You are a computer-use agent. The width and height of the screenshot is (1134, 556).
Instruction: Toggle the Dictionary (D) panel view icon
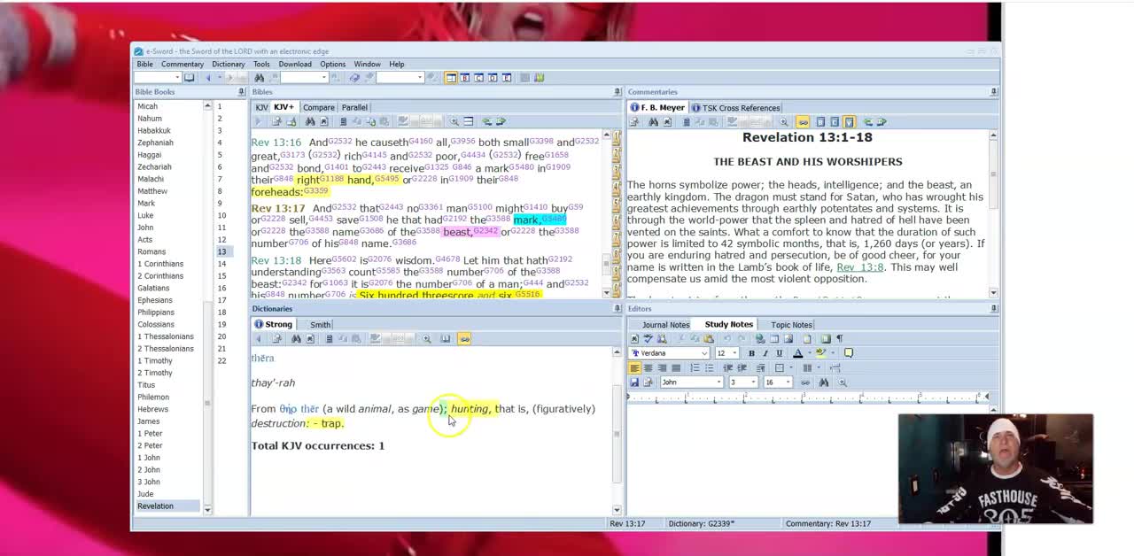(x=493, y=78)
